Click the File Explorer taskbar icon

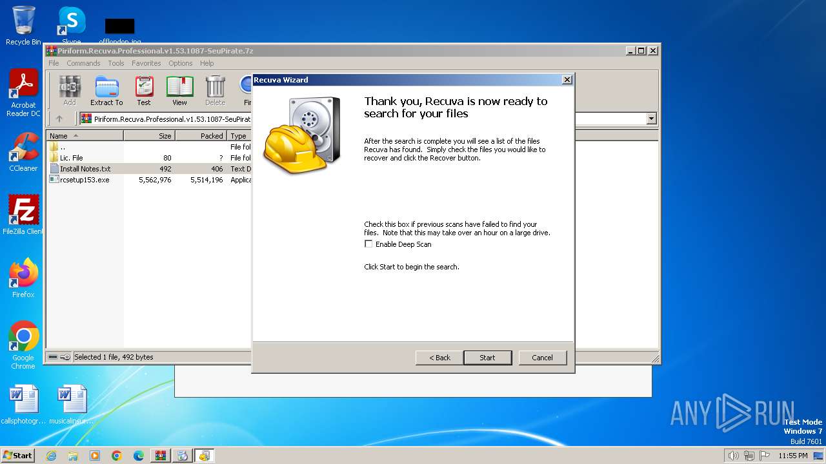73,456
